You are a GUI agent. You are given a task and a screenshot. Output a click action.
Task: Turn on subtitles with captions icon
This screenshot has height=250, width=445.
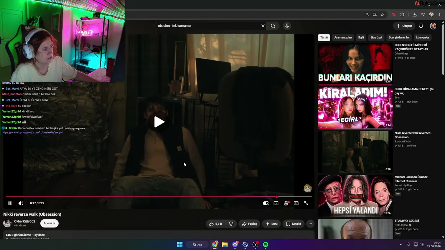coord(276,203)
